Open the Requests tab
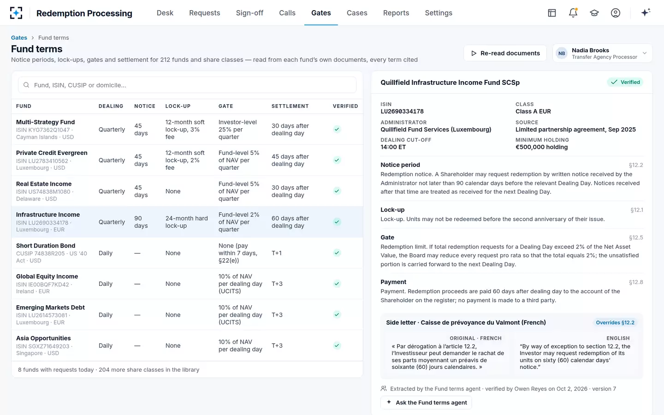 205,13
